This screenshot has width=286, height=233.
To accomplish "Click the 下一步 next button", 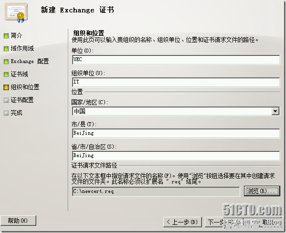I will pos(224,222).
